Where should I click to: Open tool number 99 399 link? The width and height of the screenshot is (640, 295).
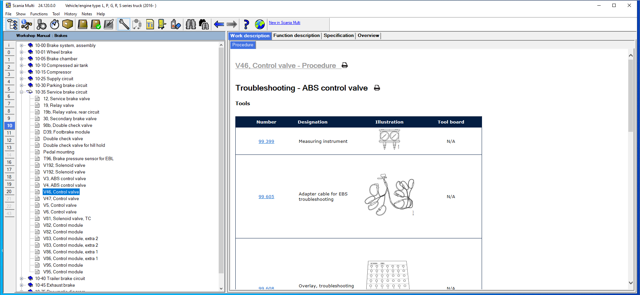(x=266, y=142)
